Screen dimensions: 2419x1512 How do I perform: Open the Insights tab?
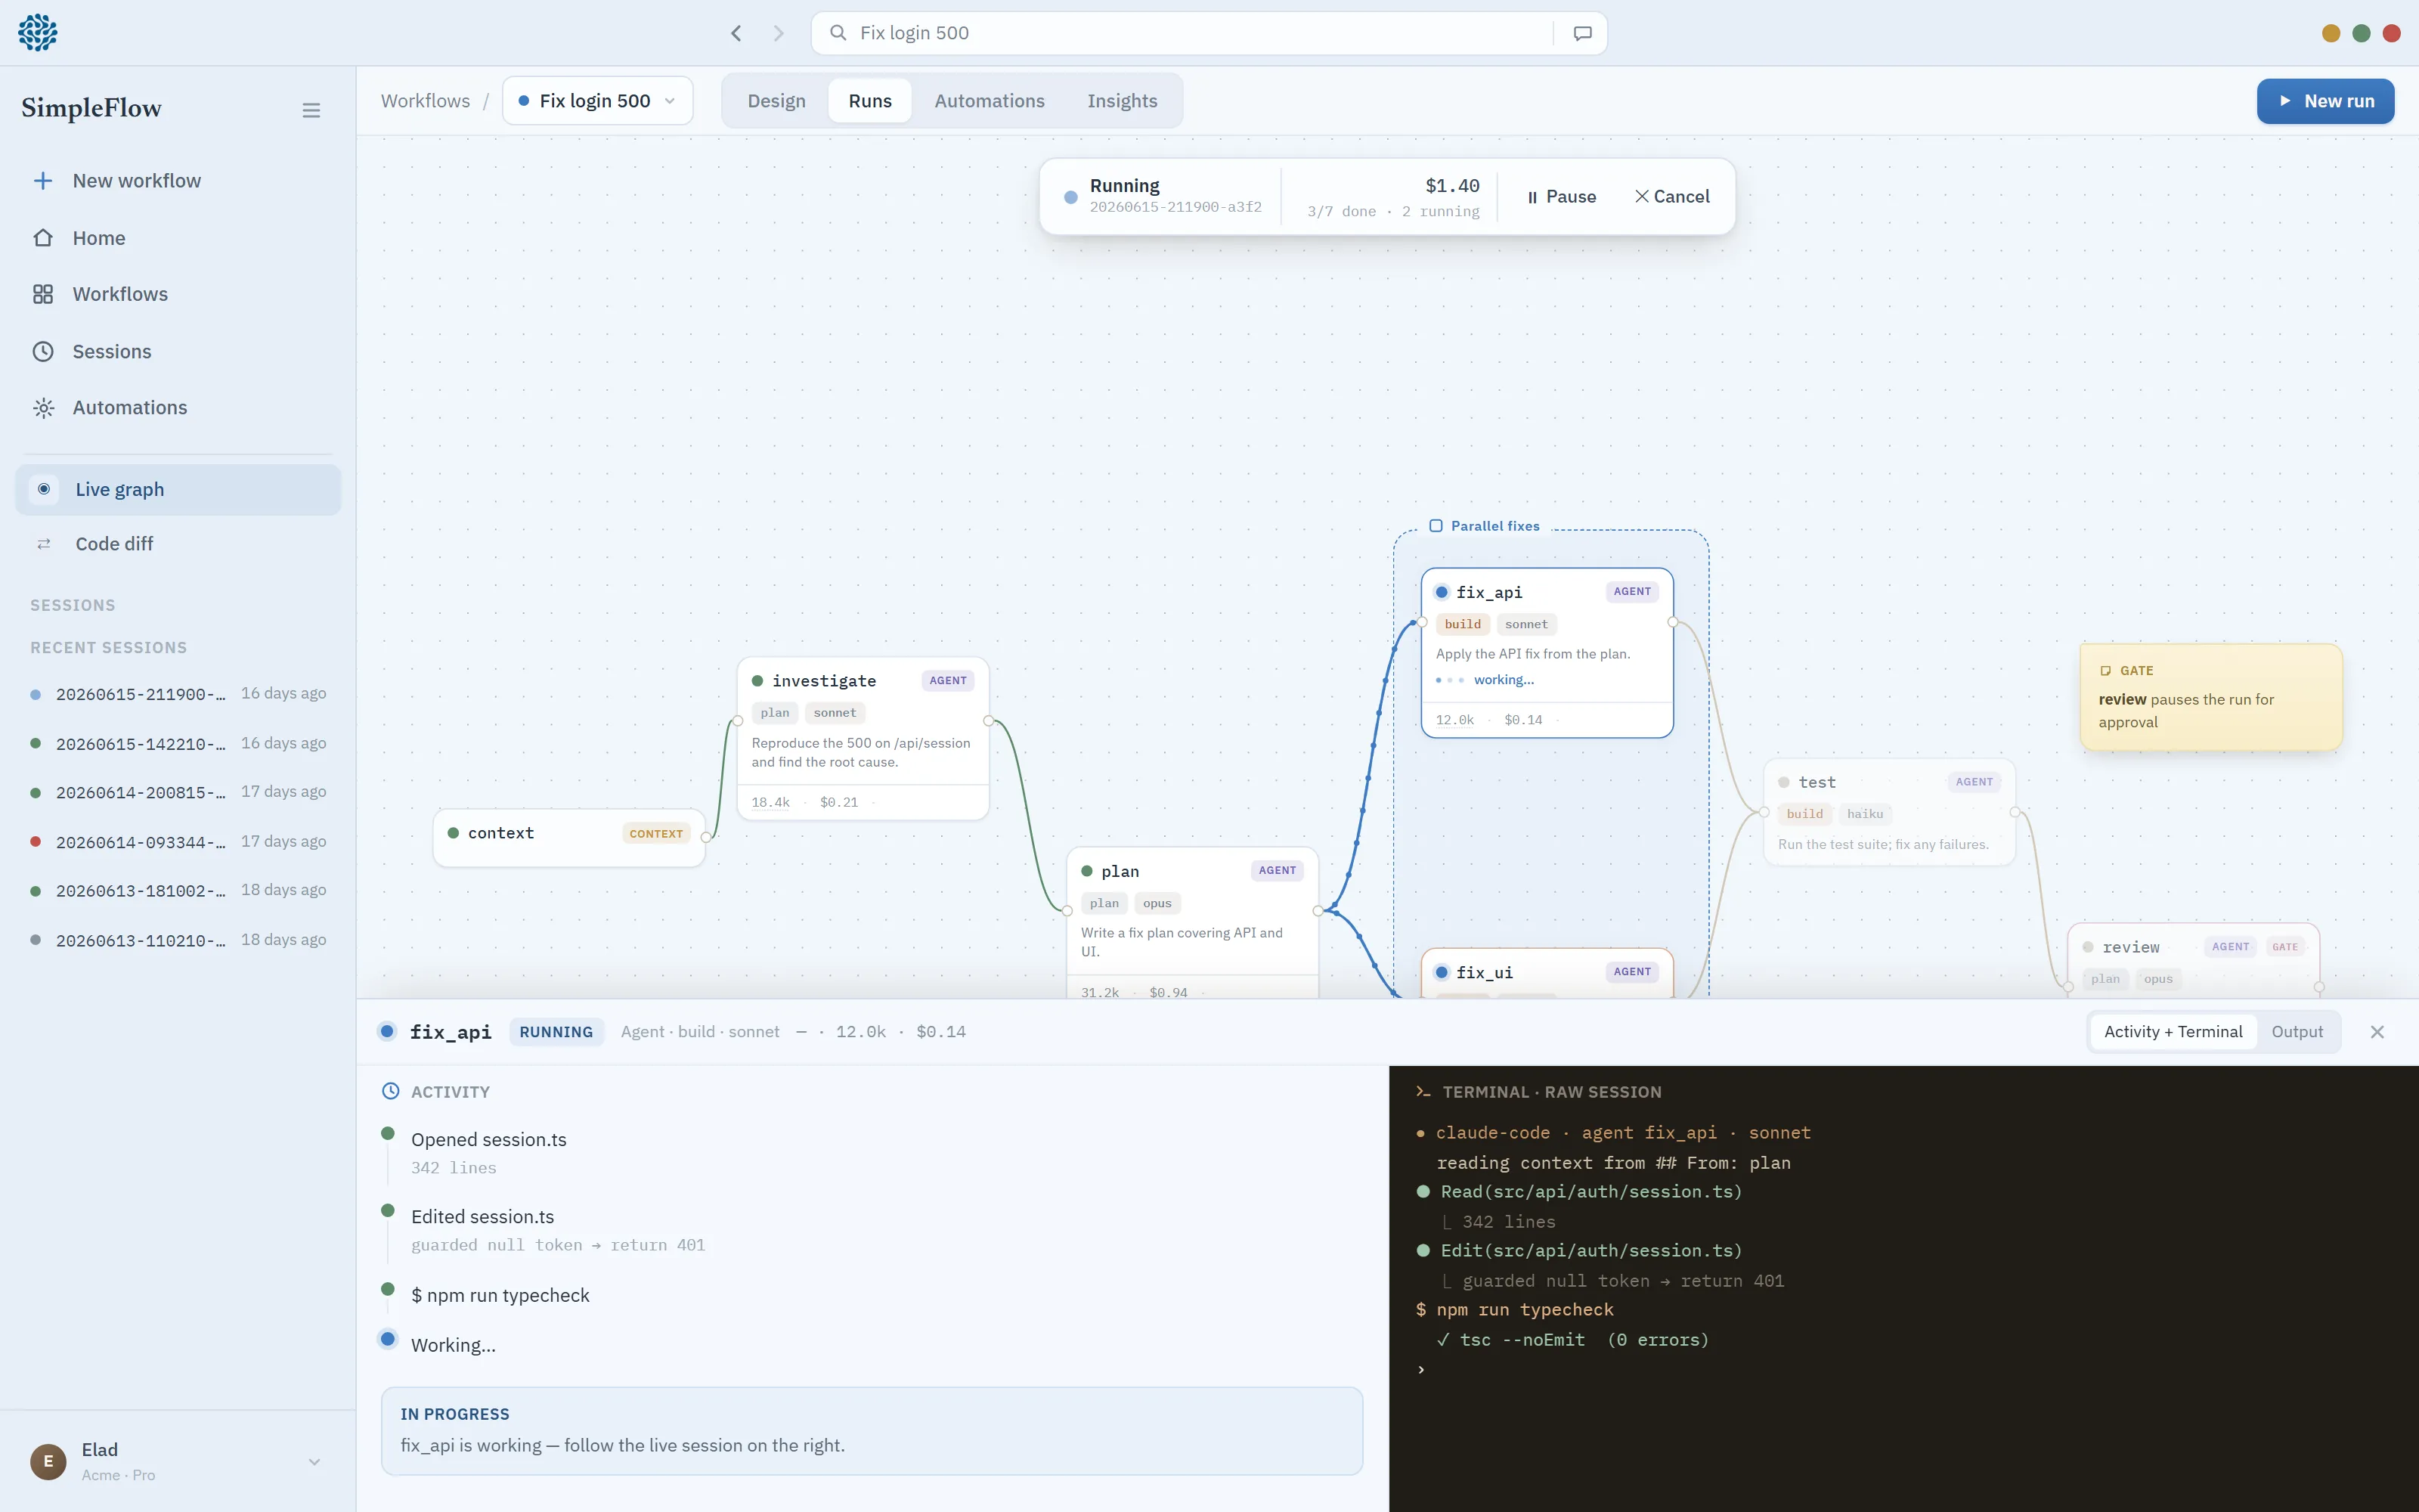pyautogui.click(x=1122, y=101)
